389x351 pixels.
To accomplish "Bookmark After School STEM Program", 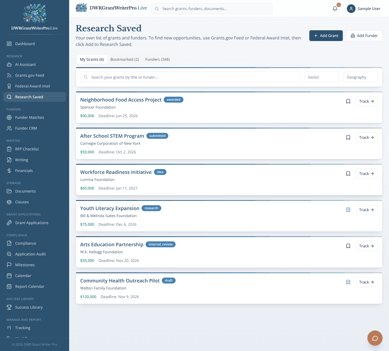I will click(348, 137).
